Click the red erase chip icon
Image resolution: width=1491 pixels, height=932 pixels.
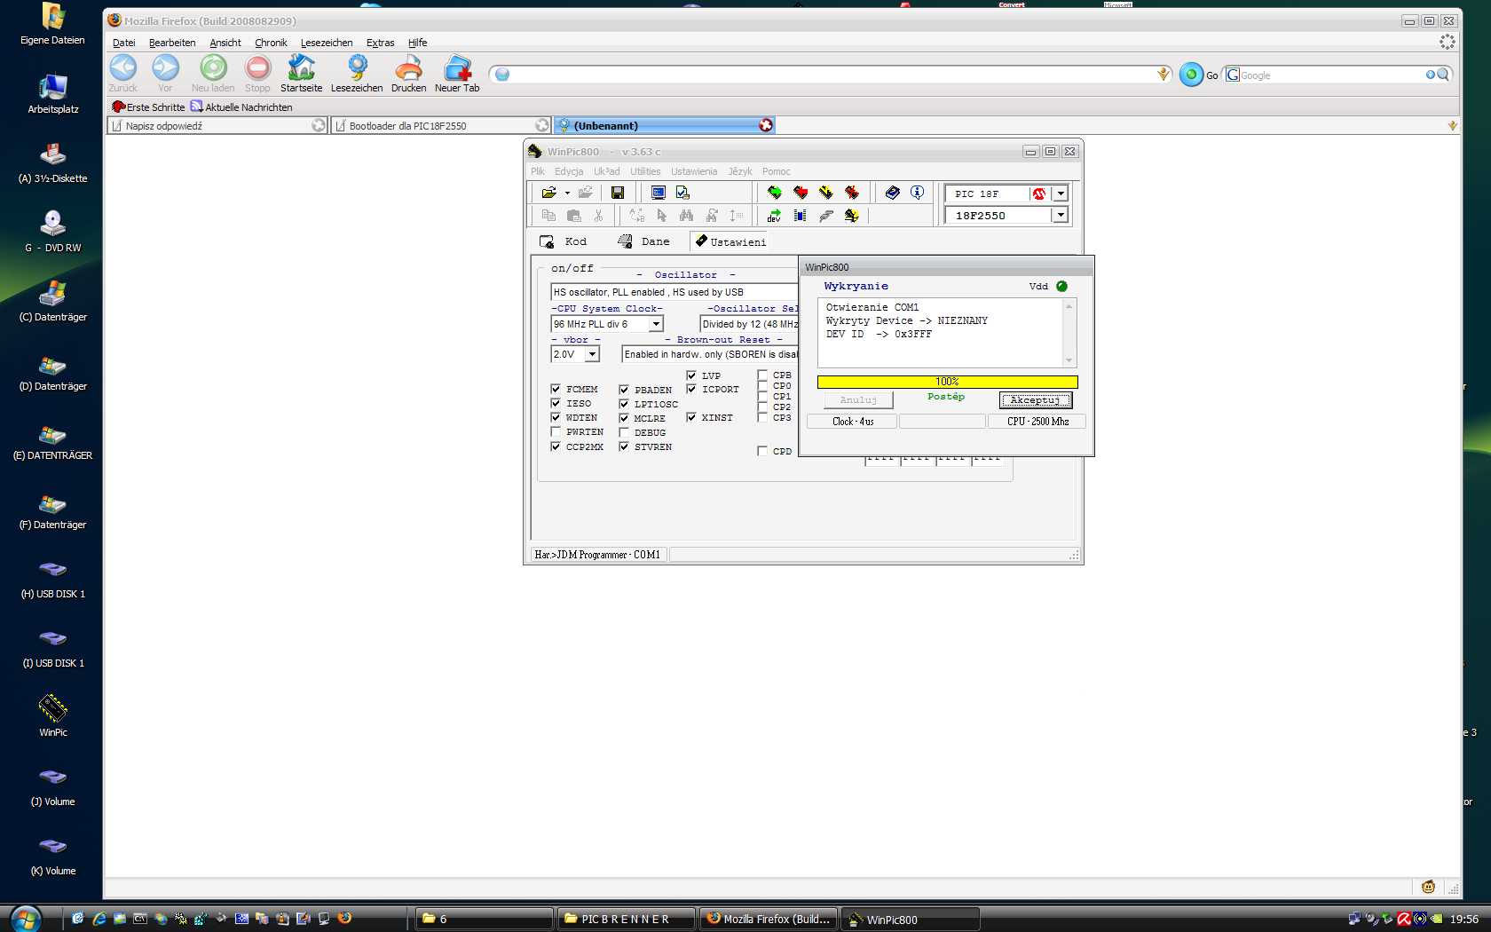pyautogui.click(x=852, y=193)
